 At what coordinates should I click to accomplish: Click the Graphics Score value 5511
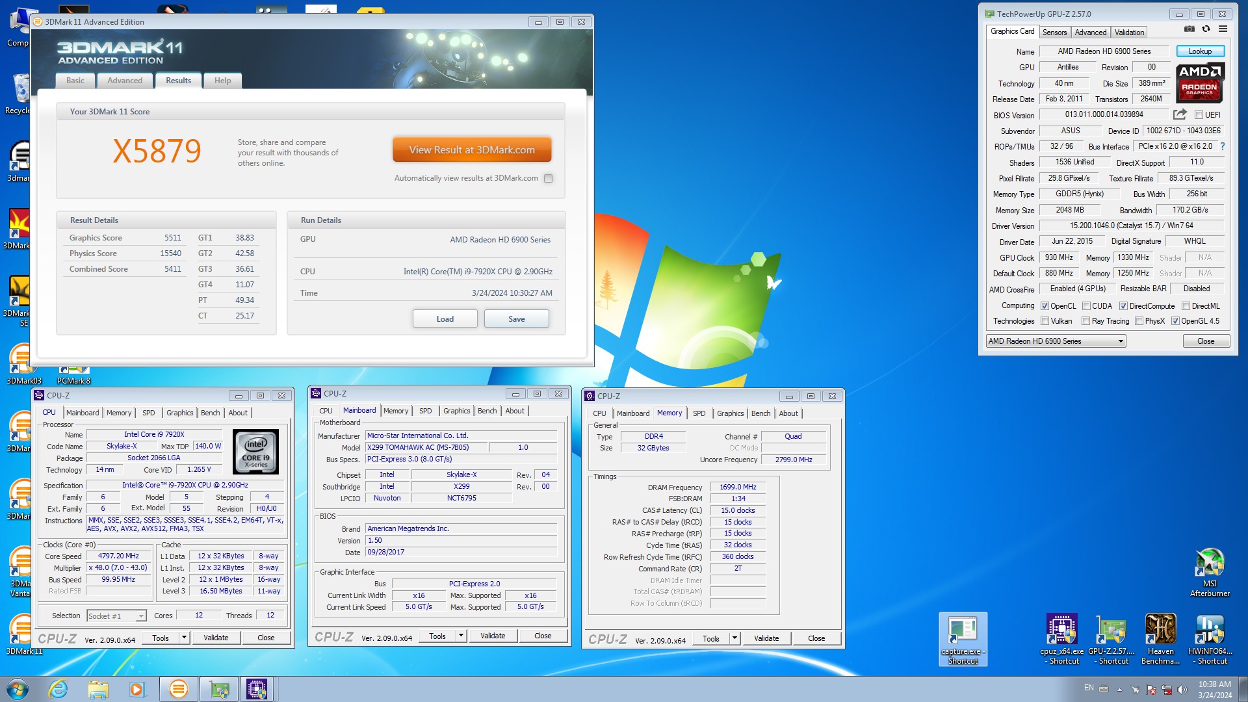pos(173,238)
